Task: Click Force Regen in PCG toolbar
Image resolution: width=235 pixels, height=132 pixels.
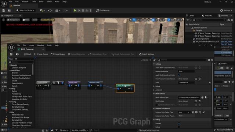Action: (x=58, y=54)
